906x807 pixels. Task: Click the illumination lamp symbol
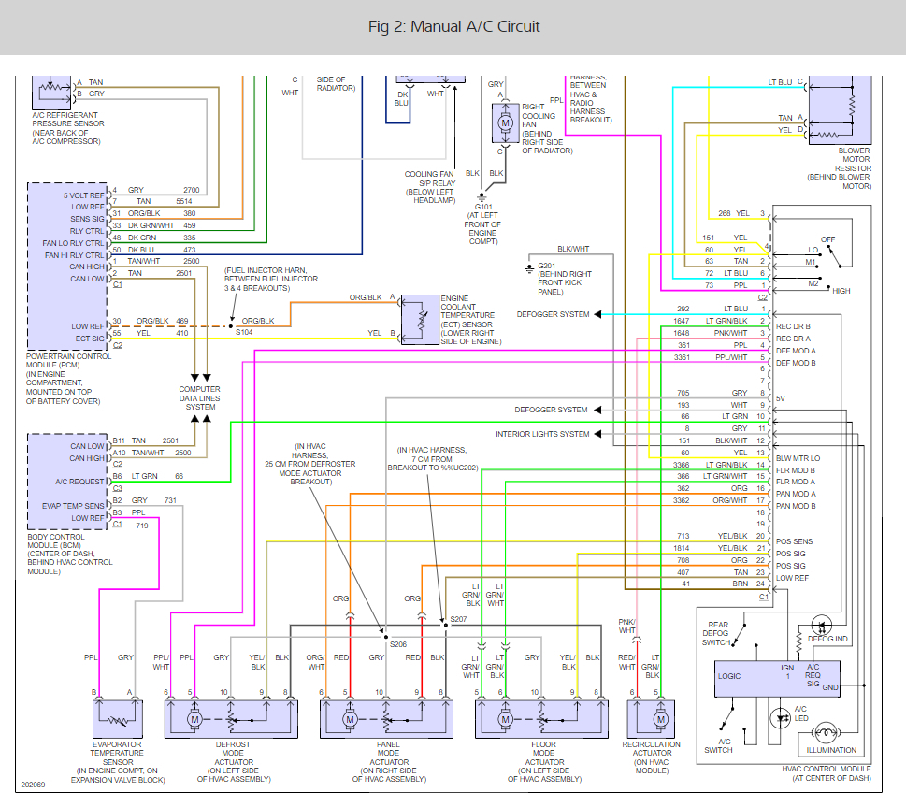tap(825, 733)
